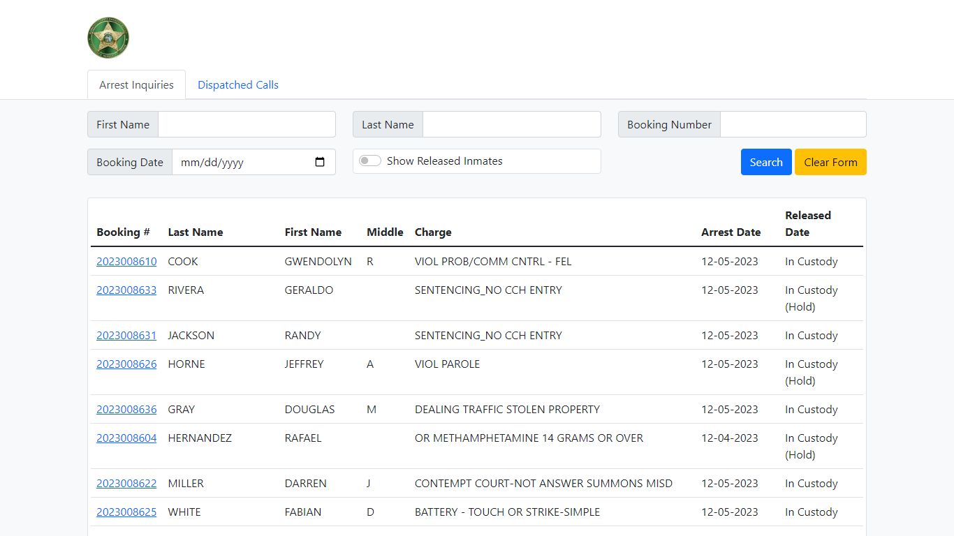Click first name RAFAEL
This screenshot has width=954, height=536.
(303, 438)
